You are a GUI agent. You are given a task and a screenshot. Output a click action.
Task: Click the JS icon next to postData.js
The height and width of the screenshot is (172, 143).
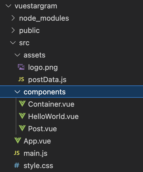click(x=21, y=79)
